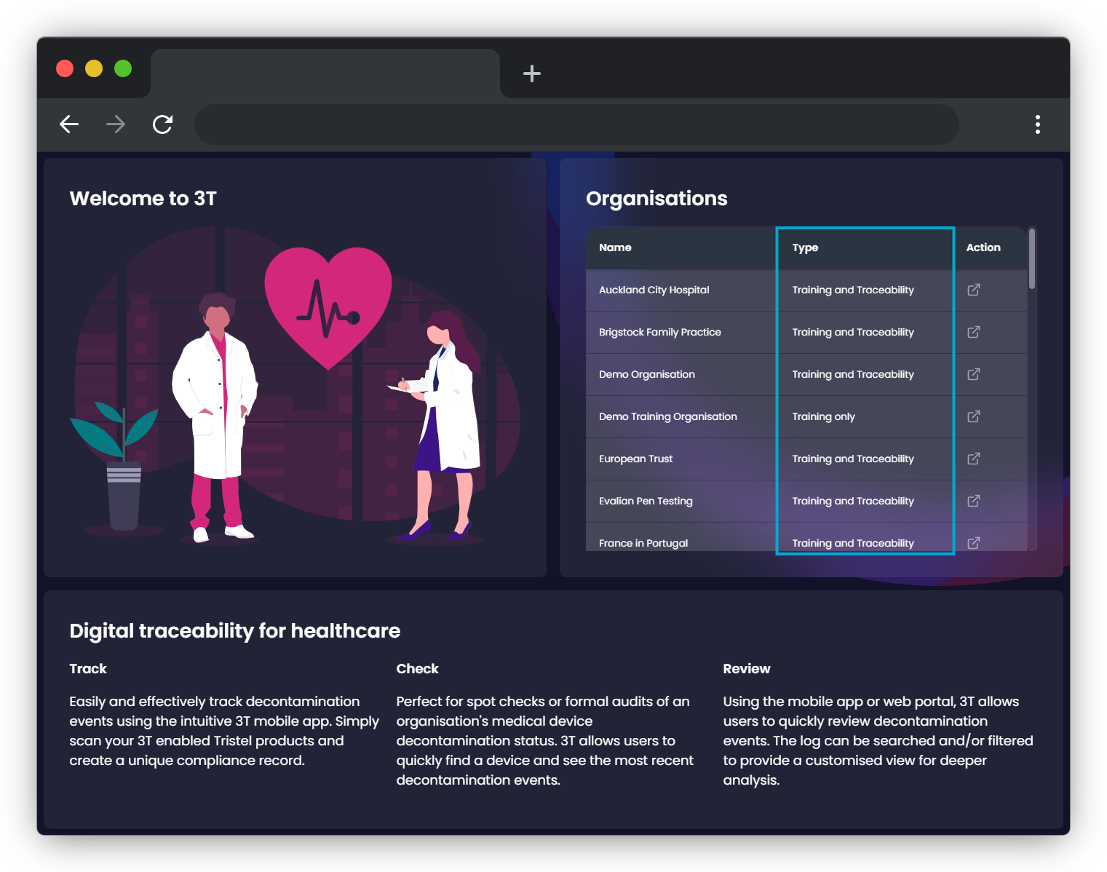Select the France in Portugal name cell
Screen dimensions: 1107x872
coord(681,537)
